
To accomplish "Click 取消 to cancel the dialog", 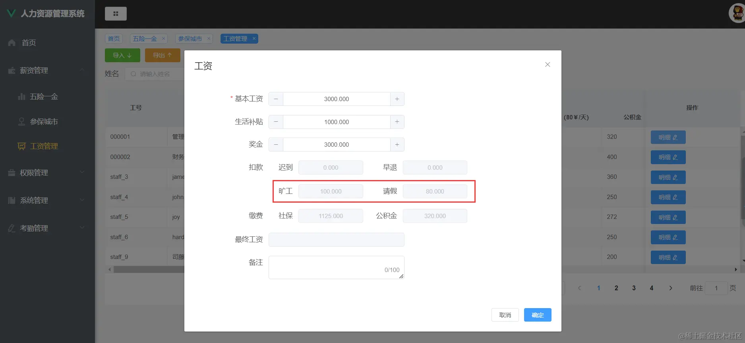I will [505, 315].
